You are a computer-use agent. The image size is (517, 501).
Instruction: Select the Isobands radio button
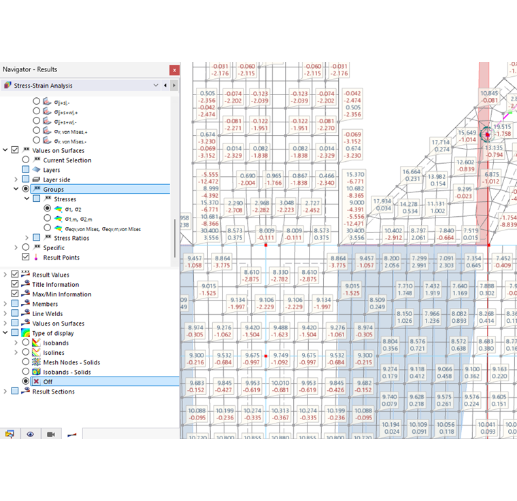click(x=26, y=342)
